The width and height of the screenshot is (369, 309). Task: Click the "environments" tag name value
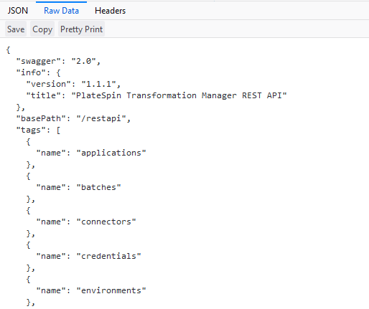tap(111, 290)
